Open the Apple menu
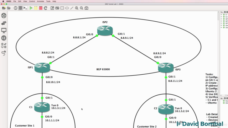Image resolution: width=228 pixels, height=128 pixels. pyautogui.click(x=3, y=1)
